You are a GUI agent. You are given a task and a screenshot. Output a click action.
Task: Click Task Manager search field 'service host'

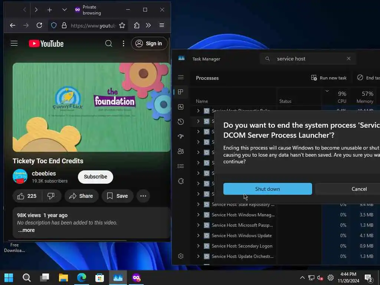[x=308, y=59]
